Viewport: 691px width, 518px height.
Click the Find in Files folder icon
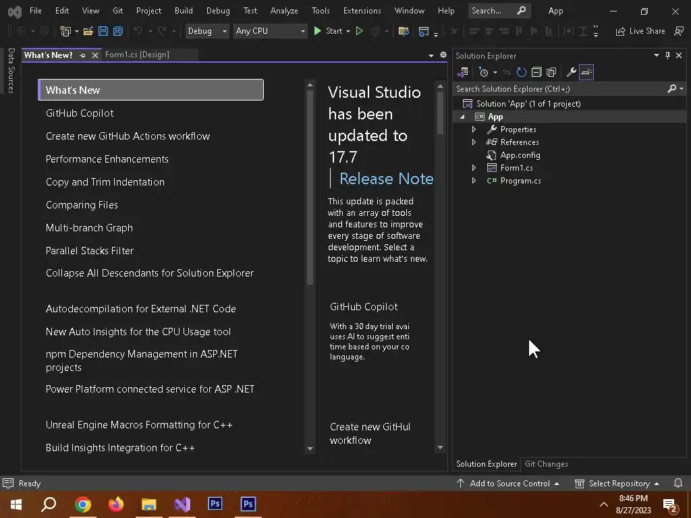pos(404,31)
